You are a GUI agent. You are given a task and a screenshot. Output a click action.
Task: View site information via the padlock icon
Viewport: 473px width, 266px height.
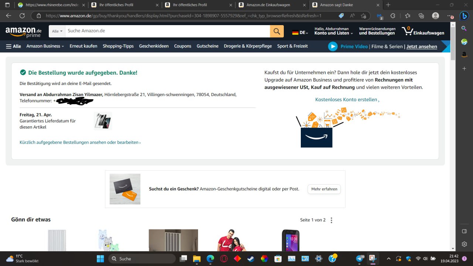click(x=38, y=16)
